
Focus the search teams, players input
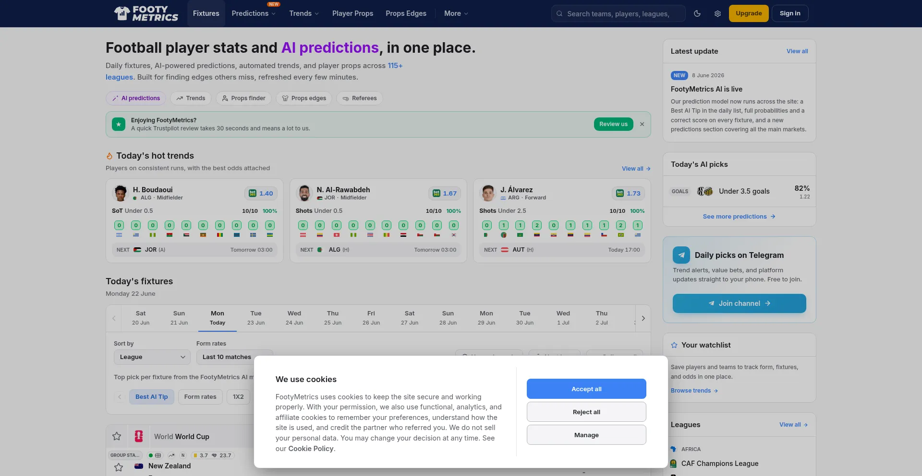coord(619,13)
